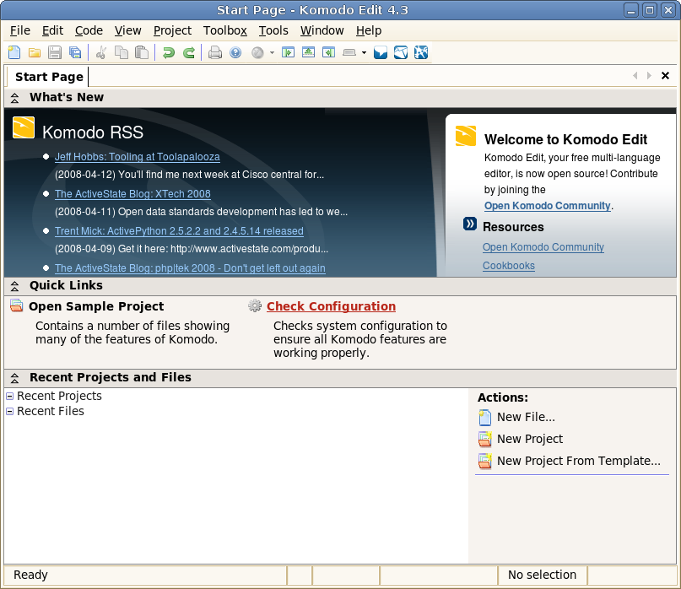Viewport: 681px width, 589px height.
Task: Collapse Recent Projects and Files section
Action: (x=14, y=378)
